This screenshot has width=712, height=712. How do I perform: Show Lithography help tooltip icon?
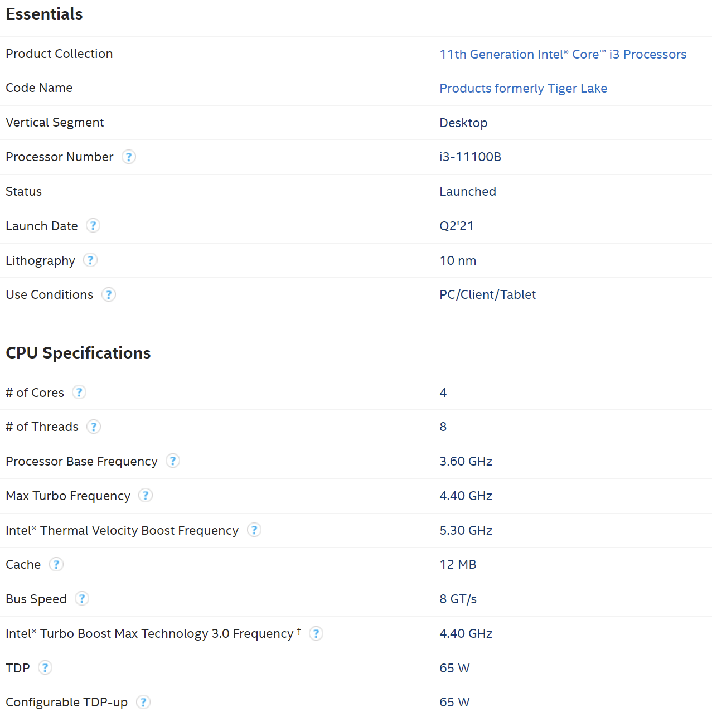click(90, 260)
